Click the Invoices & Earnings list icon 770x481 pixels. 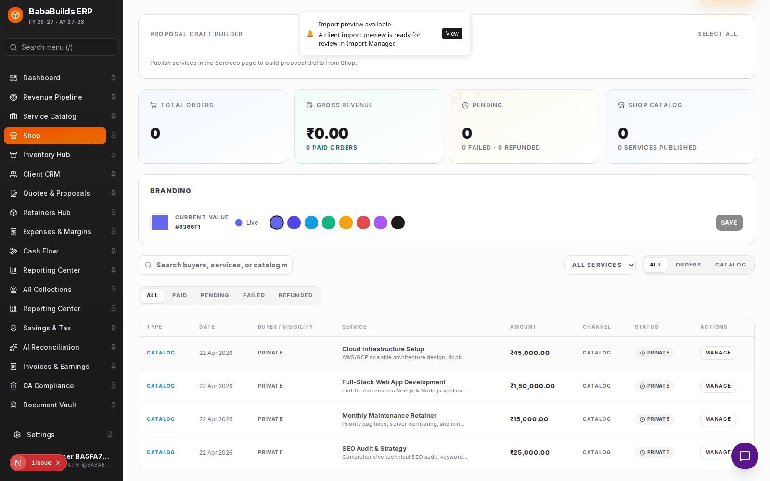[x=13, y=367]
